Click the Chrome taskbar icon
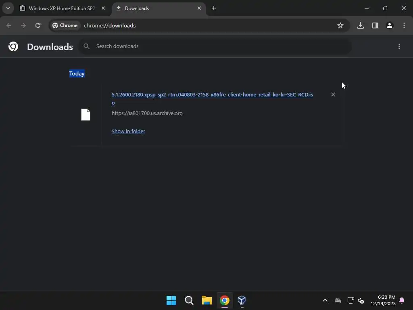The width and height of the screenshot is (413, 310). click(225, 300)
